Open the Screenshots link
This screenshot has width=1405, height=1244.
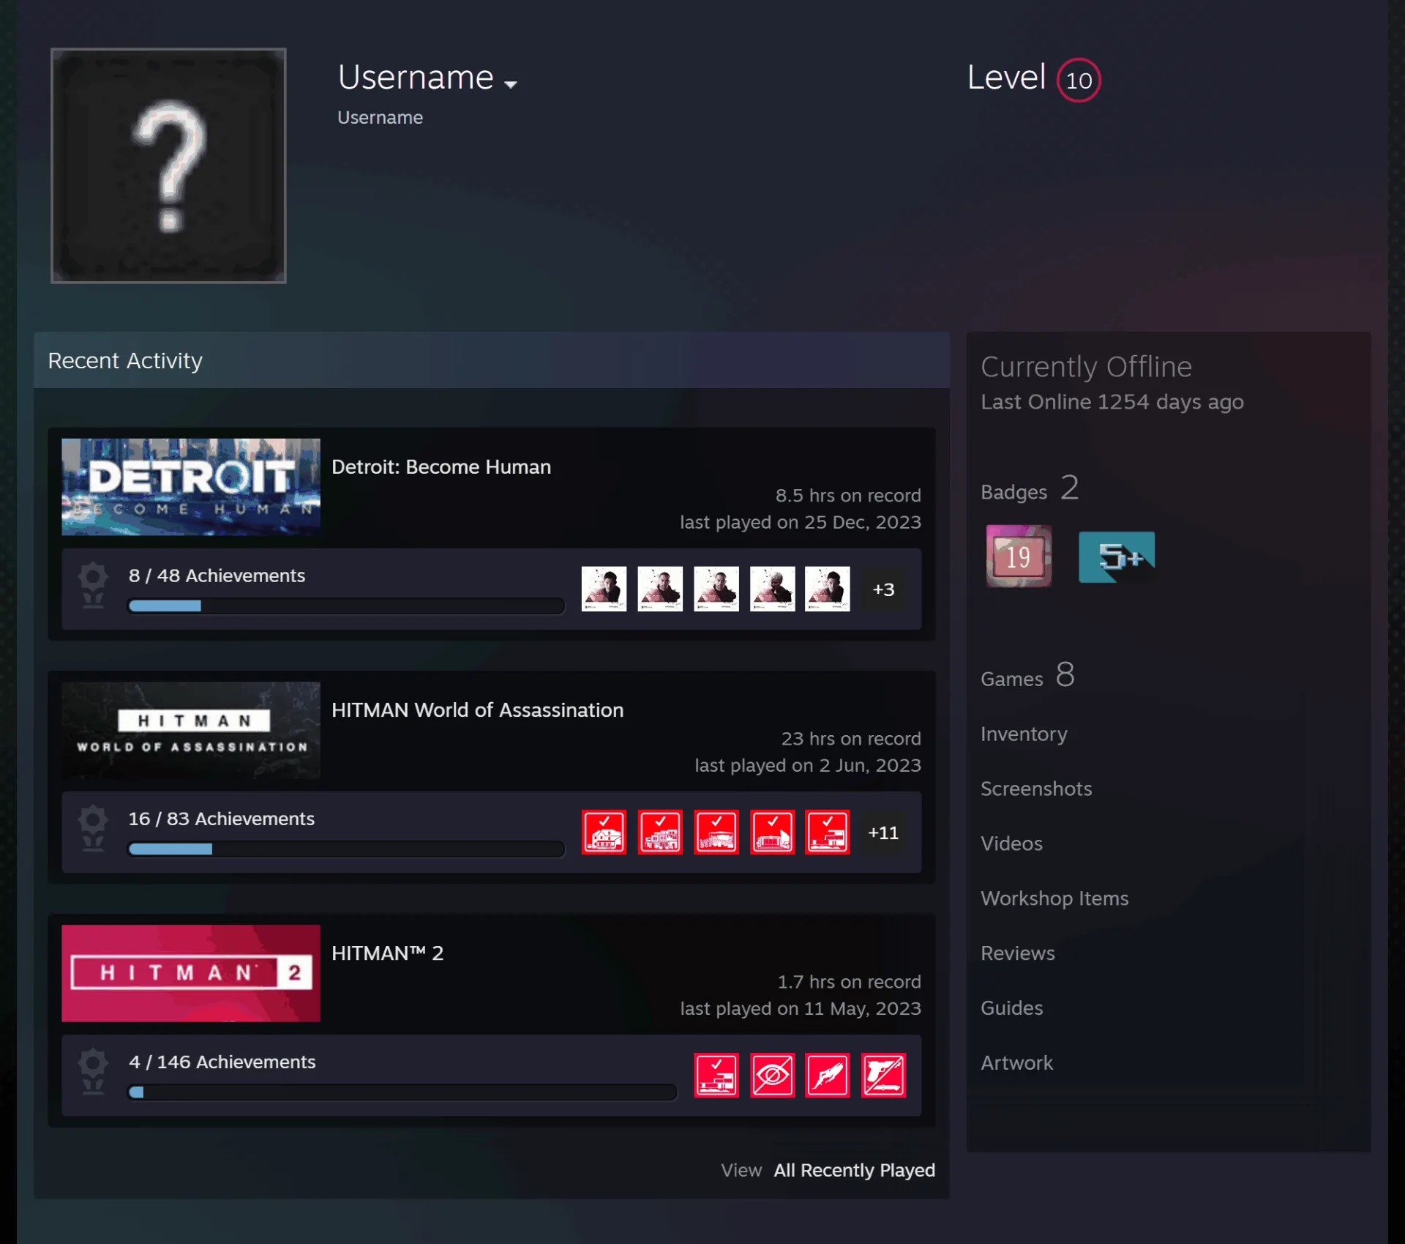click(1036, 789)
